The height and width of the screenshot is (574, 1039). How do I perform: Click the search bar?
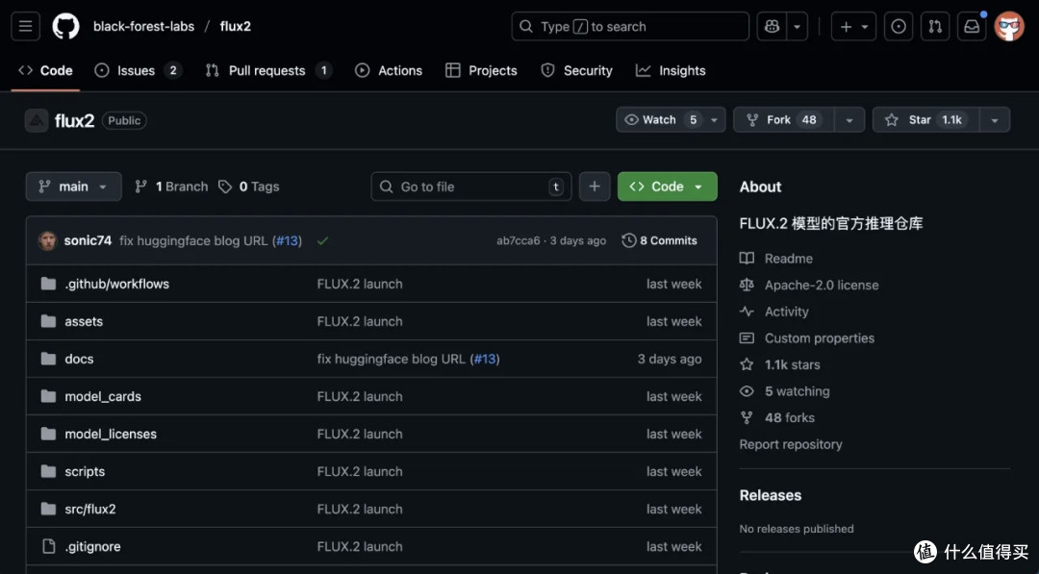pyautogui.click(x=630, y=27)
